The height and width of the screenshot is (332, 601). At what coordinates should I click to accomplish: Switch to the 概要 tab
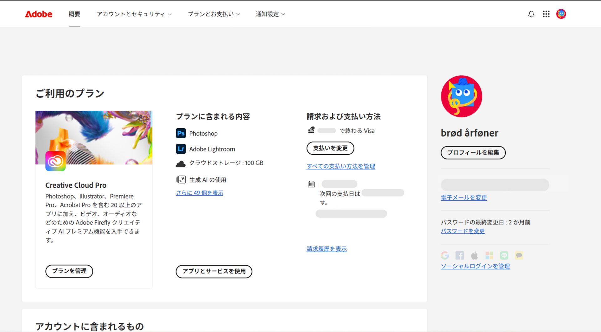[74, 14]
